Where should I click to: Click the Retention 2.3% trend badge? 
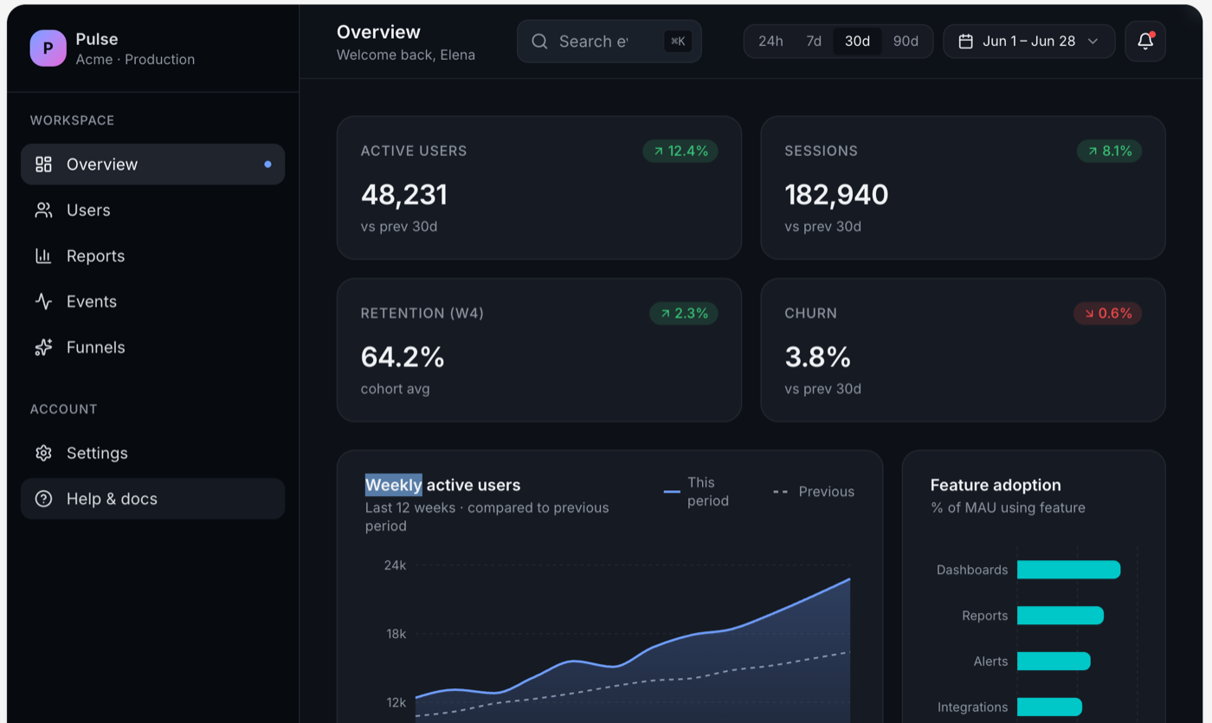coord(684,313)
